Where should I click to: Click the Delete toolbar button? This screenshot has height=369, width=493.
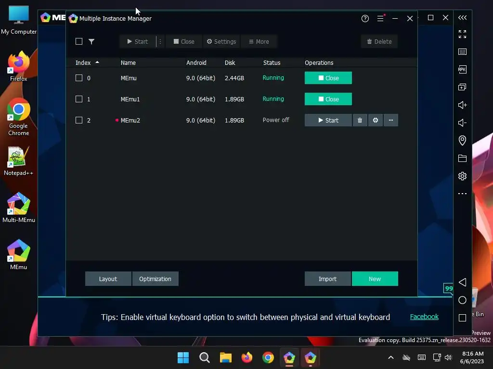tap(379, 41)
